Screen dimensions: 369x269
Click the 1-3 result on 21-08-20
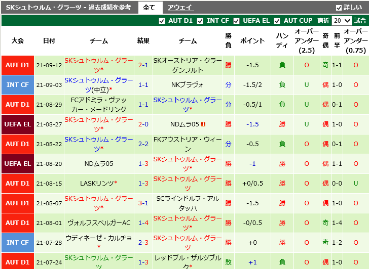tap(143, 164)
